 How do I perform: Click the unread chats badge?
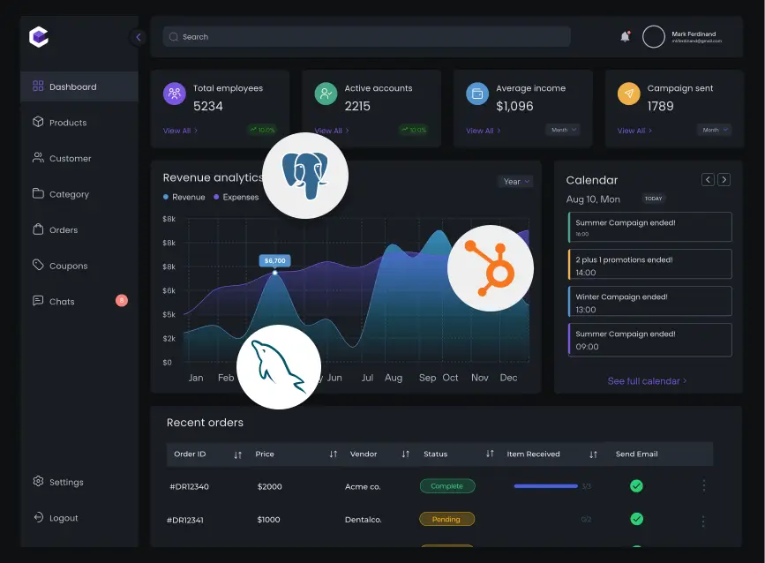tap(122, 301)
